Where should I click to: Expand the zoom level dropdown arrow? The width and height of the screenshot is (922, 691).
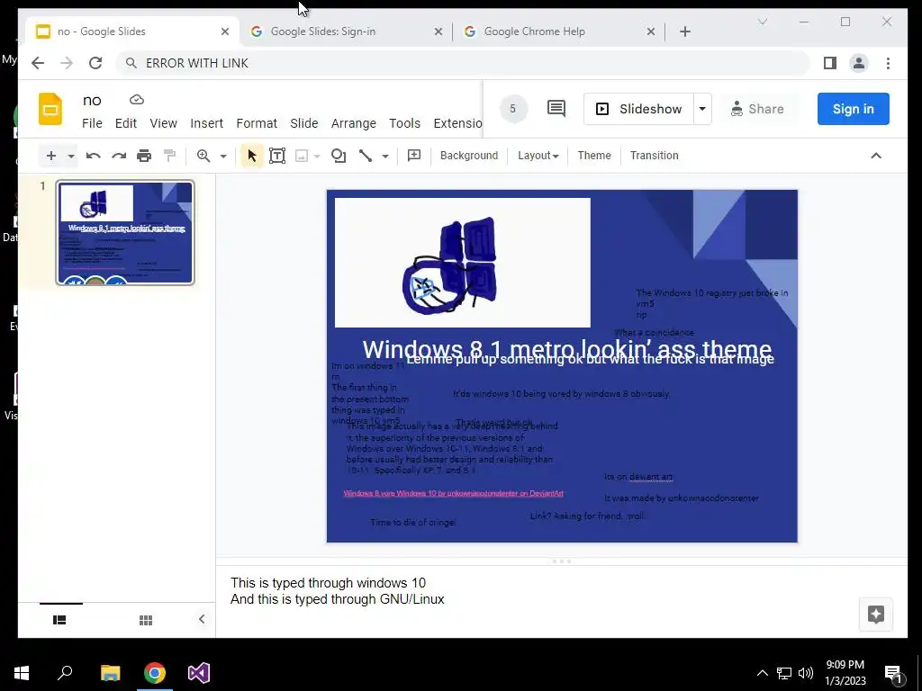[x=223, y=157]
